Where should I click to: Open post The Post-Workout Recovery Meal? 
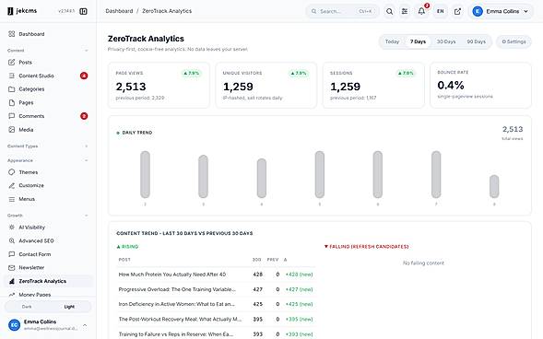pyautogui.click(x=180, y=319)
